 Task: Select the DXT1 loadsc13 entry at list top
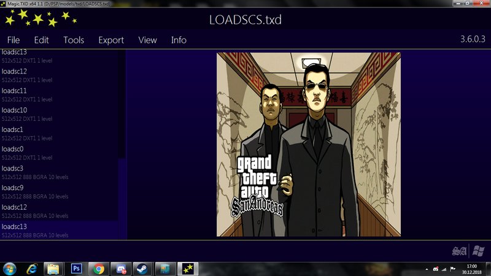59,57
